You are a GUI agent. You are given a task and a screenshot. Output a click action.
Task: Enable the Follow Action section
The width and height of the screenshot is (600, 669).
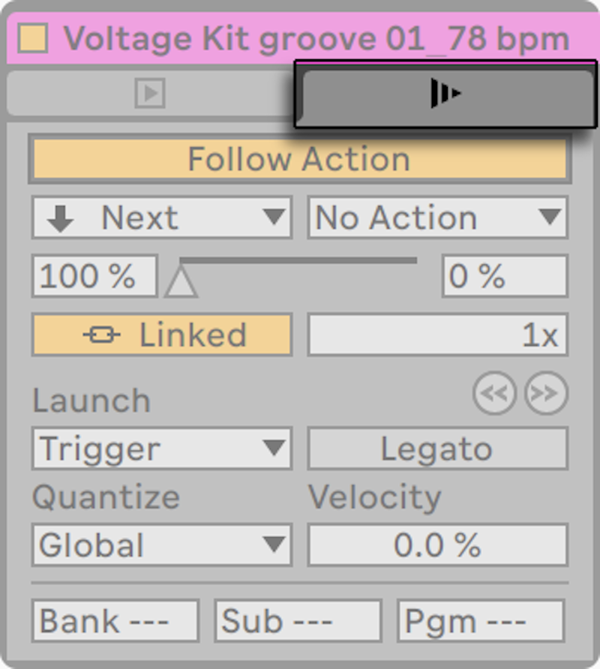300,158
